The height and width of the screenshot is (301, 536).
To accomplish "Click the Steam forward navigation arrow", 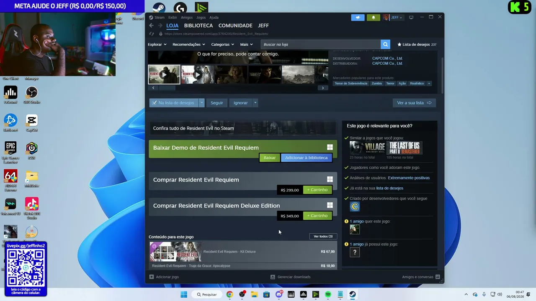I will tap(160, 26).
